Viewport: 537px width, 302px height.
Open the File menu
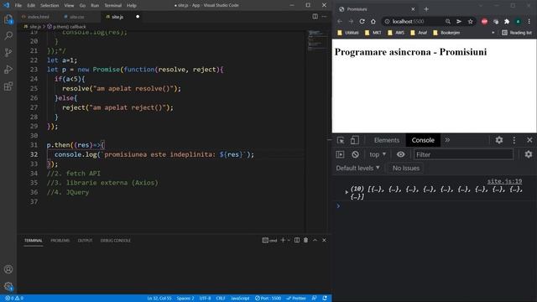click(x=18, y=6)
